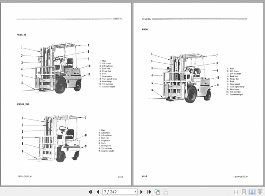Go to the next page
The image size is (265, 196).
tap(141, 192)
